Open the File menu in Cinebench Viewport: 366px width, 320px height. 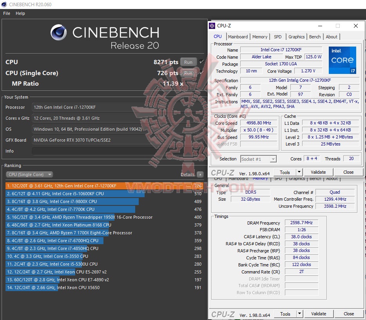click(7, 13)
